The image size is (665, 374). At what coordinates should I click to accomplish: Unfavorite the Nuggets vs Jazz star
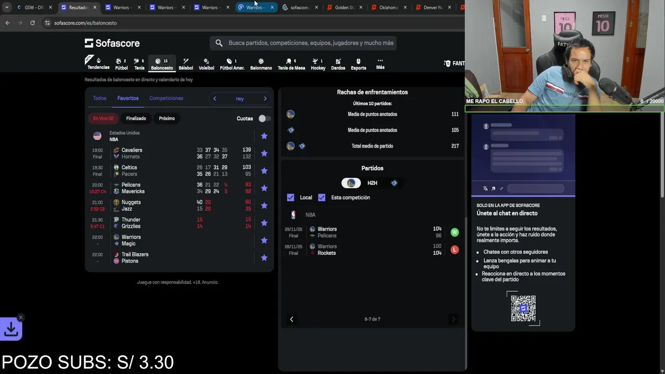coord(264,206)
